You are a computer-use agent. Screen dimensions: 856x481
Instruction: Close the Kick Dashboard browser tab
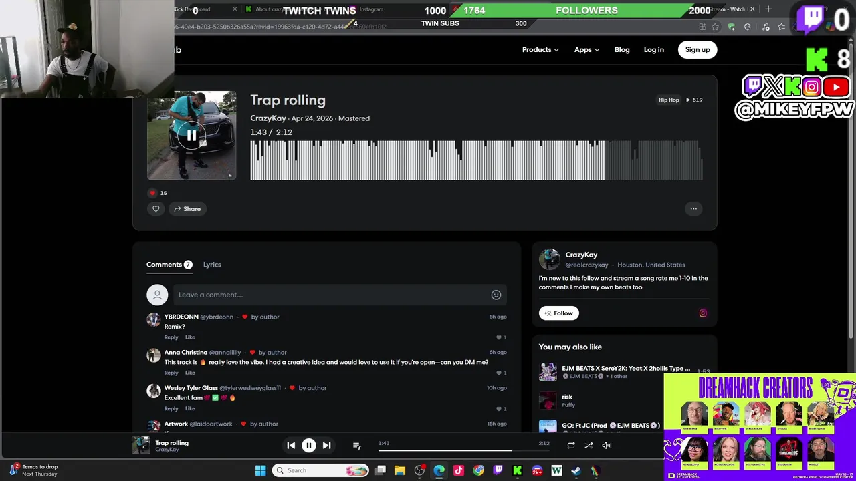pos(235,9)
